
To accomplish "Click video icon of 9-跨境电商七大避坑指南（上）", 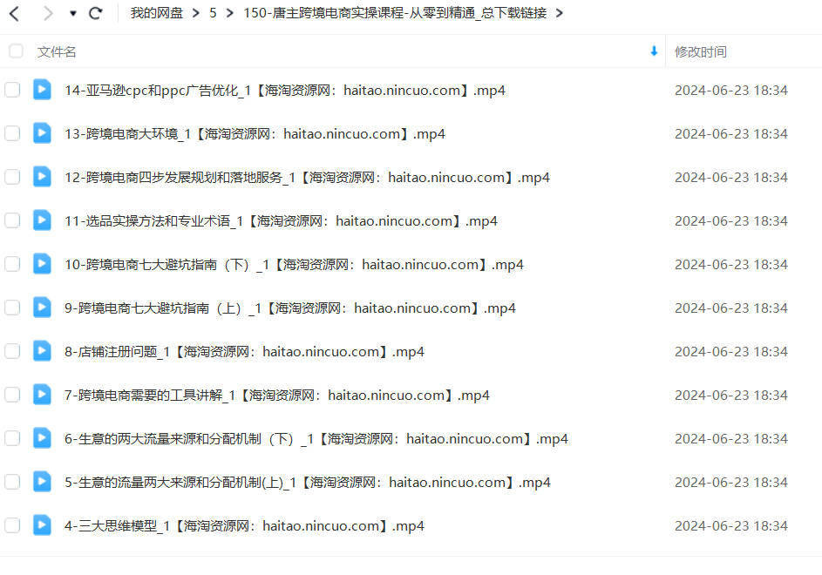I will [42, 308].
